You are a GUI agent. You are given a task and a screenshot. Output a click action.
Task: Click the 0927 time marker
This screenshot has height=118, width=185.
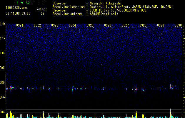coord(125,25)
